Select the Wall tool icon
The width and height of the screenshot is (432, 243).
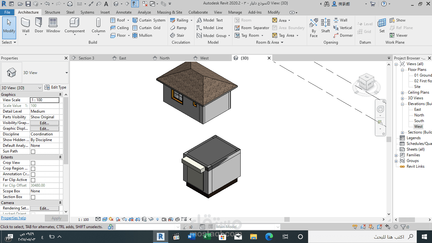[26, 23]
